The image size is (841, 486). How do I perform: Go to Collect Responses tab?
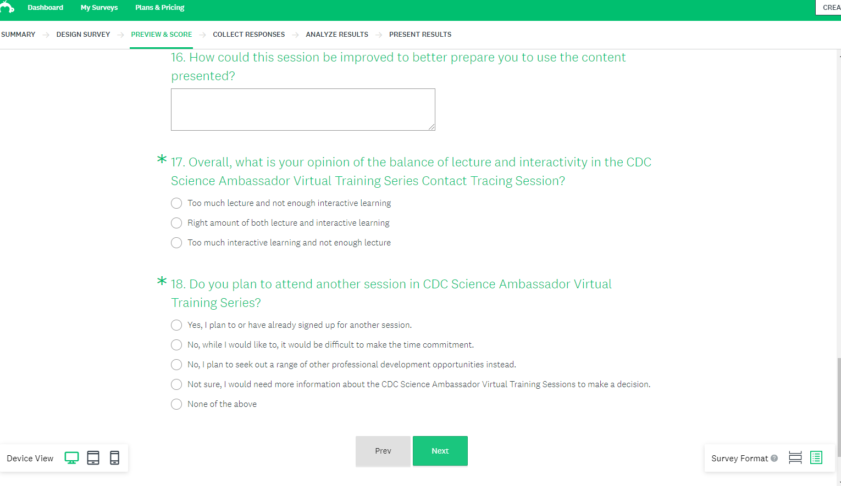(x=248, y=35)
